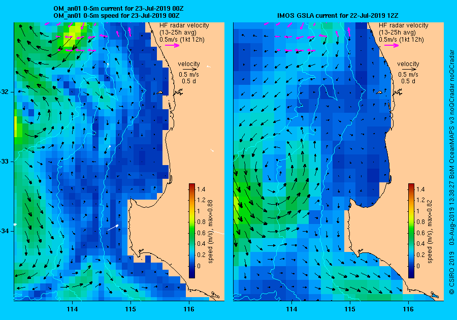Click the right map speed color bar
Viewport: 457px width, 320px height.
411,231
